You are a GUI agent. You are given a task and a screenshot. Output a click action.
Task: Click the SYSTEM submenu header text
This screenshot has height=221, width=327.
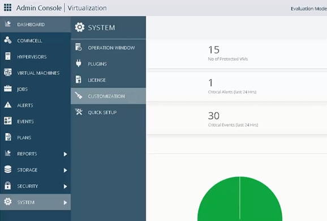101,28
